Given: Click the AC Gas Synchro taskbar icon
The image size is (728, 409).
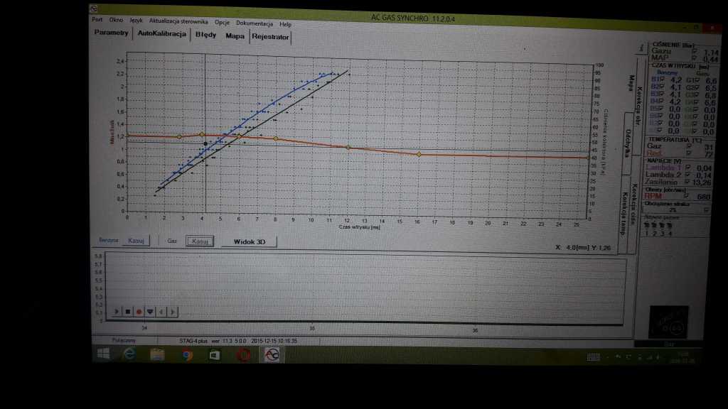Looking at the screenshot, I should [271, 354].
